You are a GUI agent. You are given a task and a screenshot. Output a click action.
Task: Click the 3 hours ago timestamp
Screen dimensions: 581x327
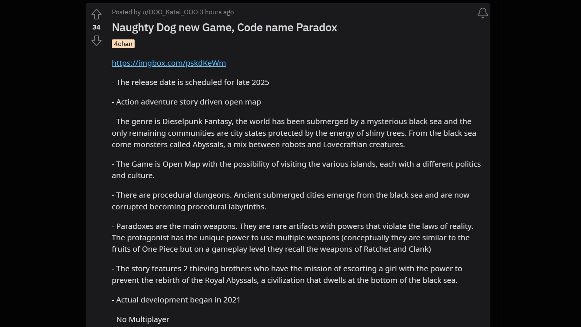217,12
